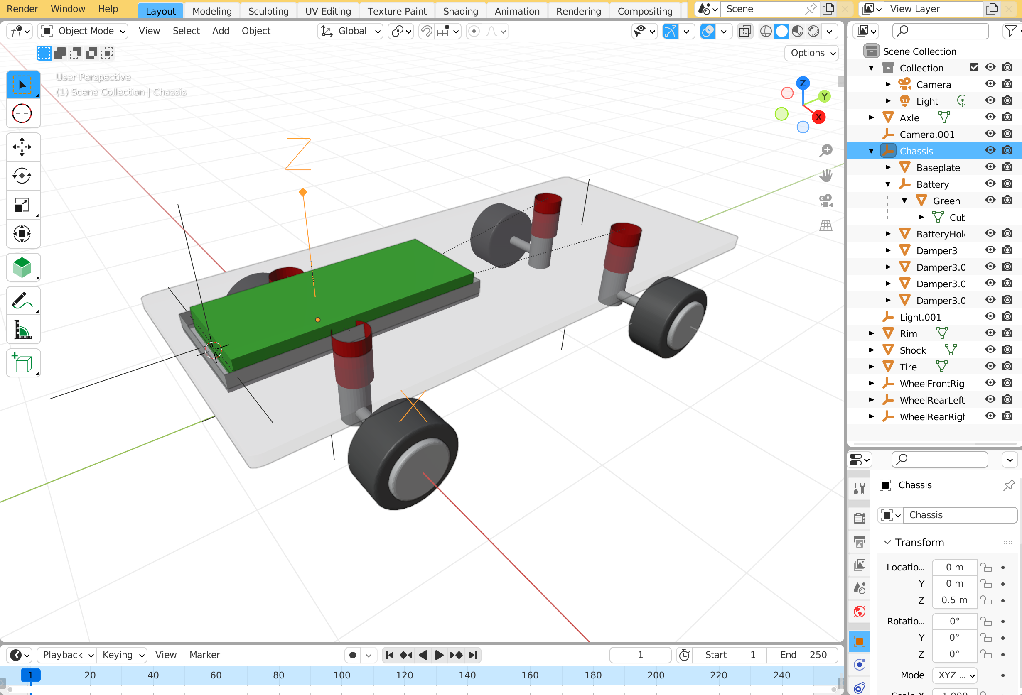Select the 3D Cursor tool
1022x695 pixels.
click(x=22, y=114)
